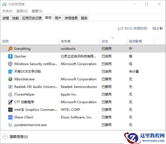The width and height of the screenshot is (166, 144).
Task: Select the Everything row name
Action: (22, 49)
